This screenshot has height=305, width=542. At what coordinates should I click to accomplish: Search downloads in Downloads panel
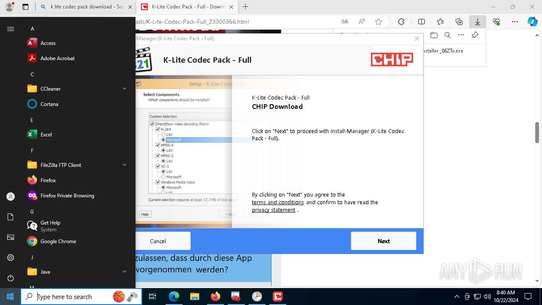pos(447,35)
